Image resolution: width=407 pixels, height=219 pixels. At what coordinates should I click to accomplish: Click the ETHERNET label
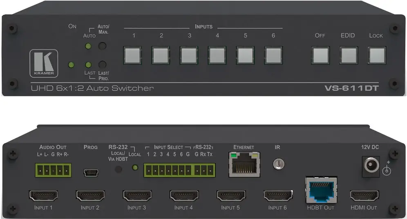(244, 147)
